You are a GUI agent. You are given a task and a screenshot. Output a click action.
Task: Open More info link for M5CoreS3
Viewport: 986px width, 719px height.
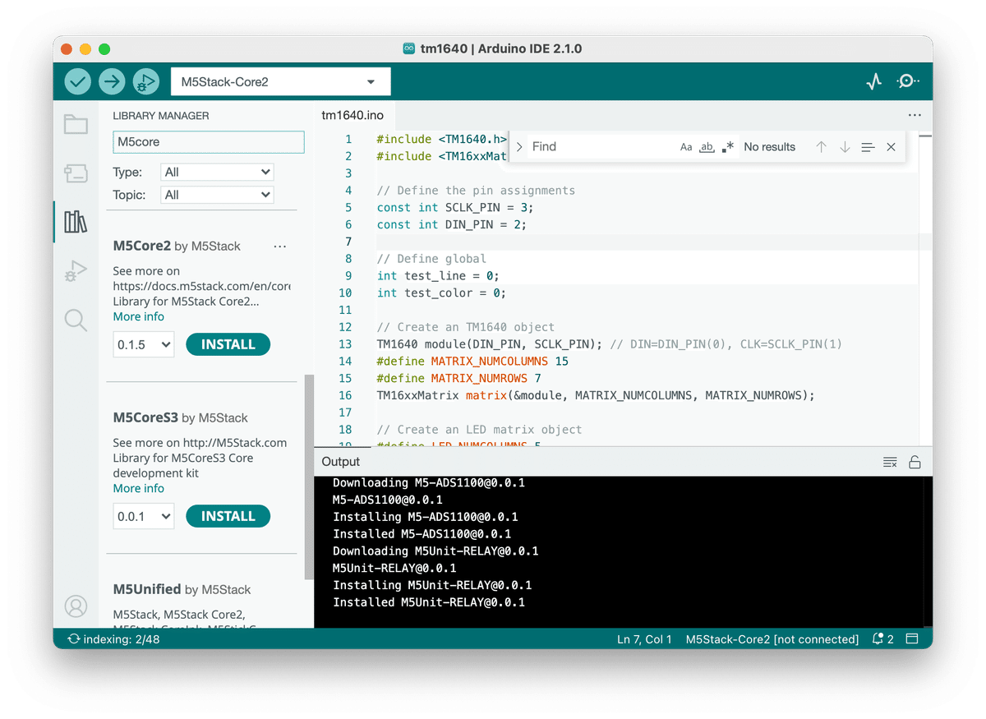pyautogui.click(x=138, y=488)
